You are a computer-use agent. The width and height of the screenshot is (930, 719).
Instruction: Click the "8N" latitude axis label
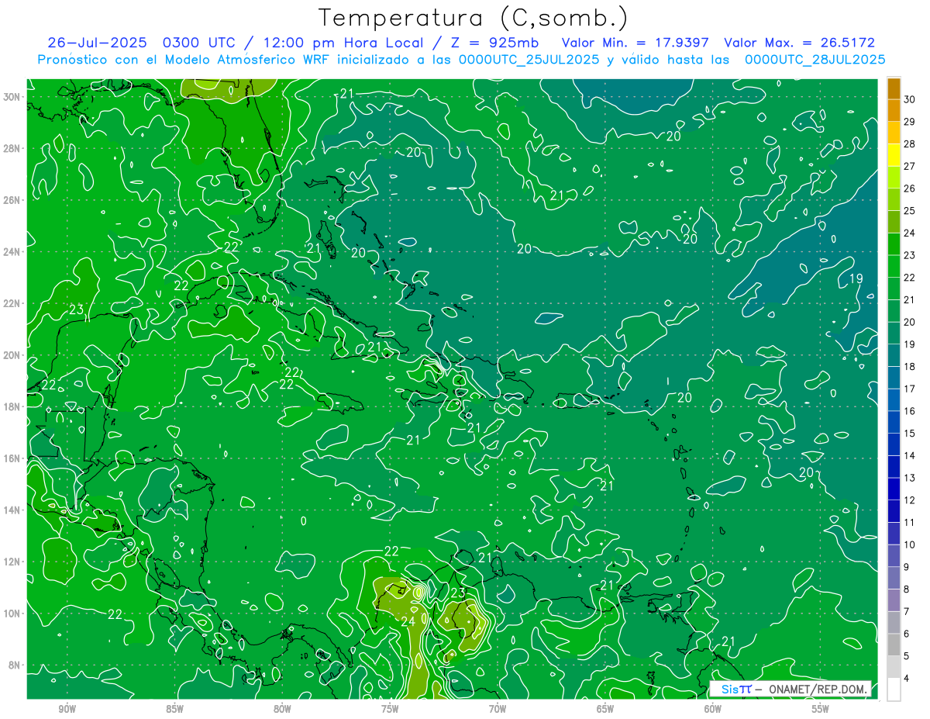[15, 665]
